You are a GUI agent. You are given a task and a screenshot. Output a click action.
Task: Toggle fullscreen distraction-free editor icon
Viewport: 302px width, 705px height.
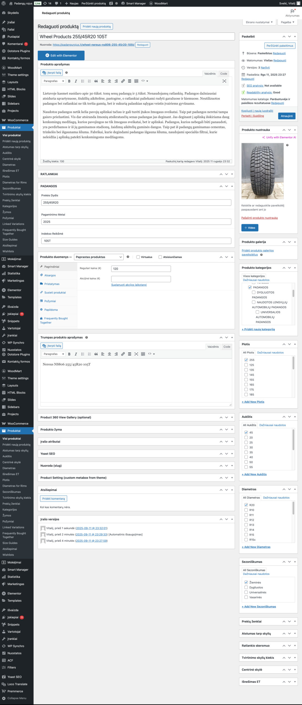point(224,81)
